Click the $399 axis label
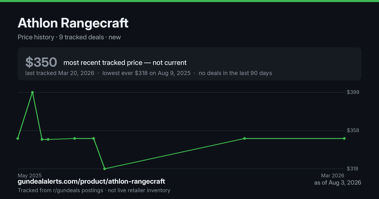Image resolution: width=379 pixels, height=199 pixels. point(352,92)
